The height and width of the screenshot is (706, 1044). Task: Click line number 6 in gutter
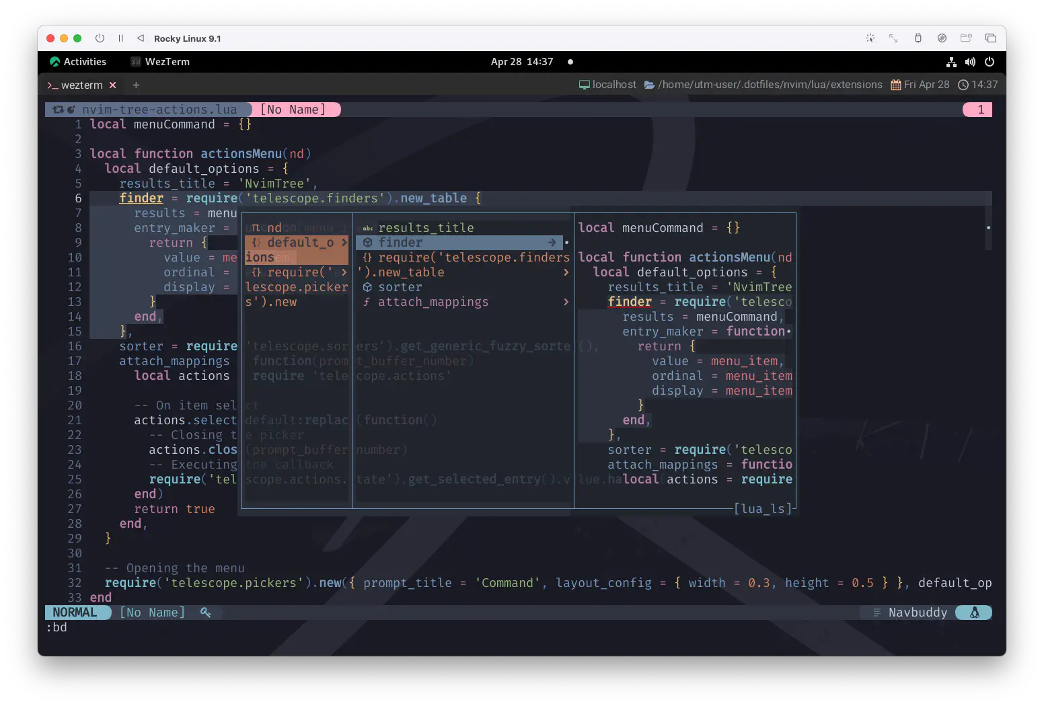tap(78, 198)
